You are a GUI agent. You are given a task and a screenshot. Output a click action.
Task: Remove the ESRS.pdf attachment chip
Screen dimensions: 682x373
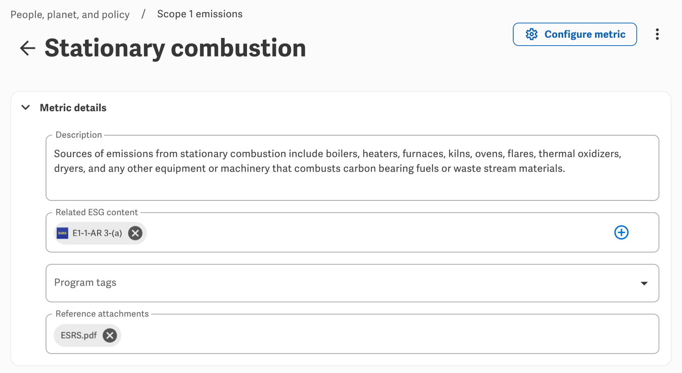pos(110,336)
